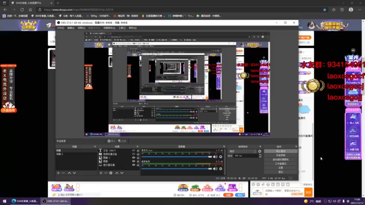The width and height of the screenshot is (365, 205).
Task: Toggle lock on the text (GDI+) source
Action: 138,151
